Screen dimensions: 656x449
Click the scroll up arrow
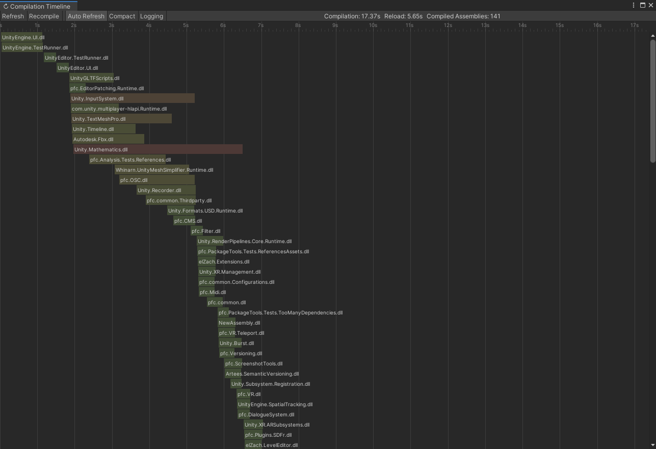(652, 36)
